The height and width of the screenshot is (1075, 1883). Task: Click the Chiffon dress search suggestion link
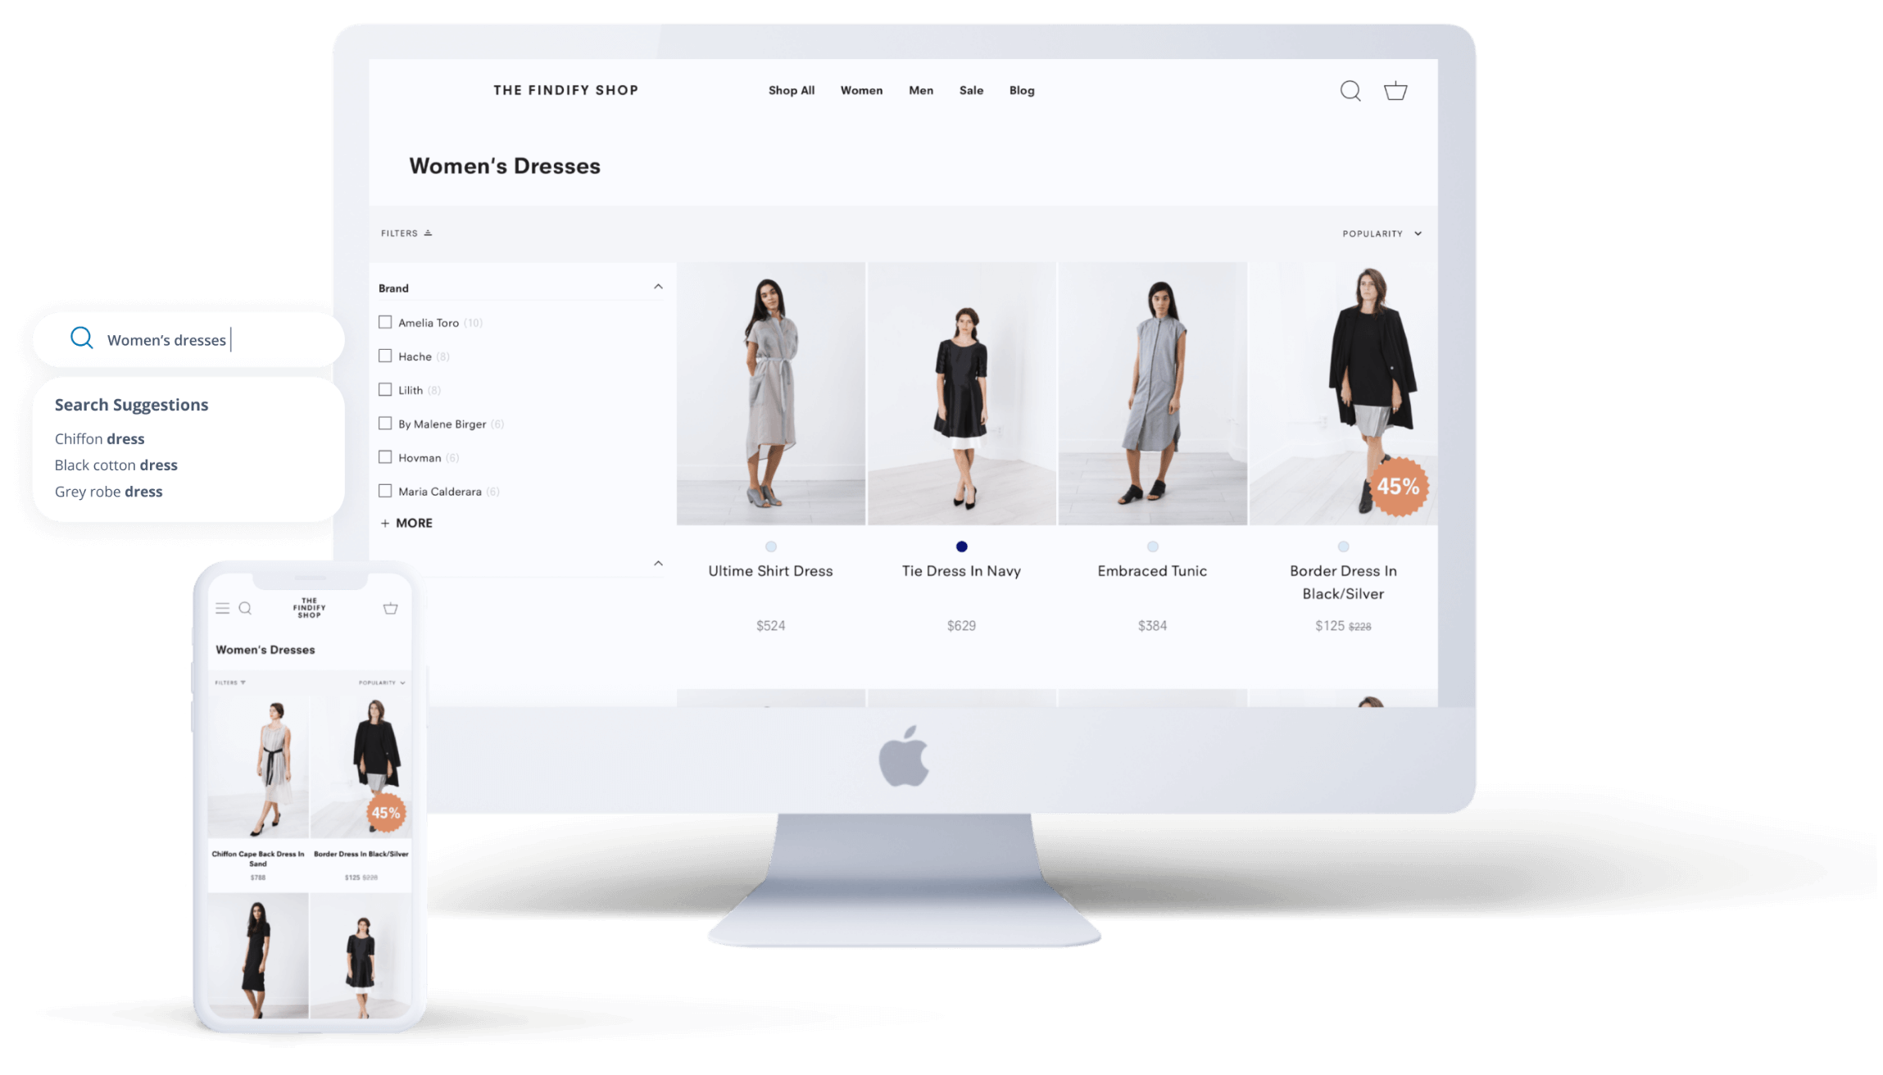100,438
